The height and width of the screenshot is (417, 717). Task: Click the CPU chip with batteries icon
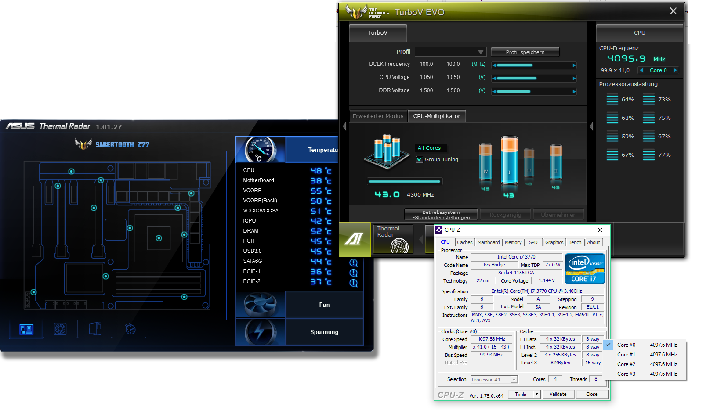click(x=386, y=152)
